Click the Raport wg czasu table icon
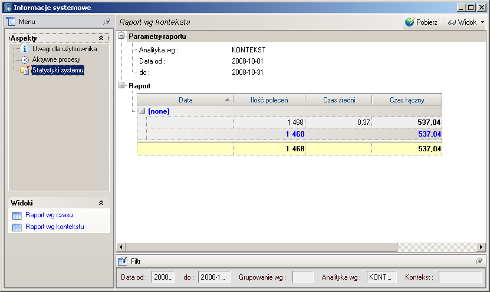Viewport: 490px width, 292px height. click(17, 215)
